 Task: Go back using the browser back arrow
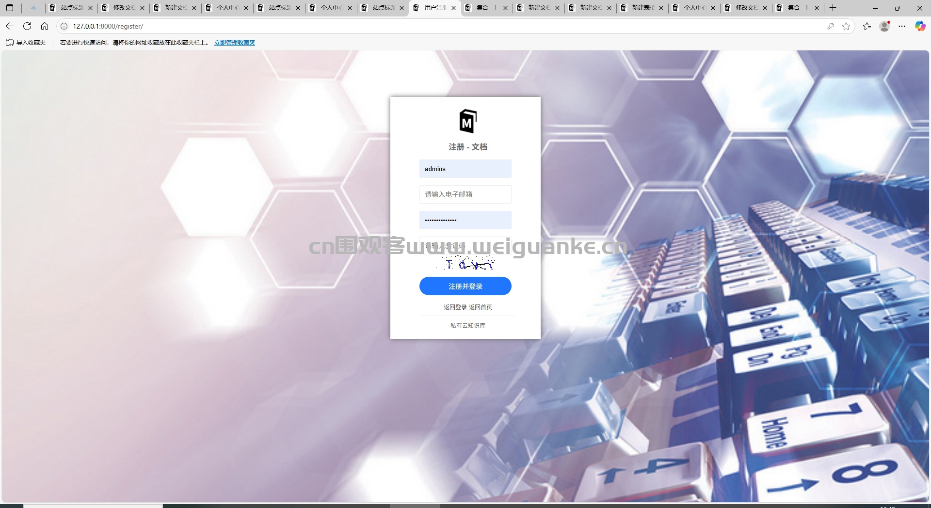click(x=10, y=26)
